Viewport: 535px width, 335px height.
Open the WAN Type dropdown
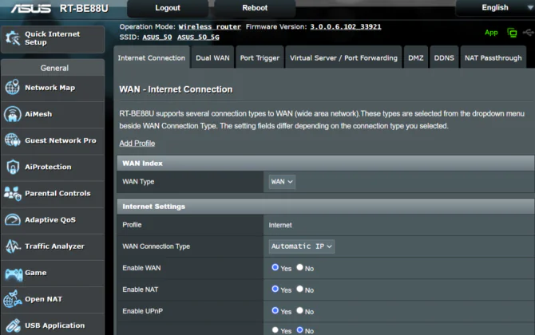[x=282, y=182]
